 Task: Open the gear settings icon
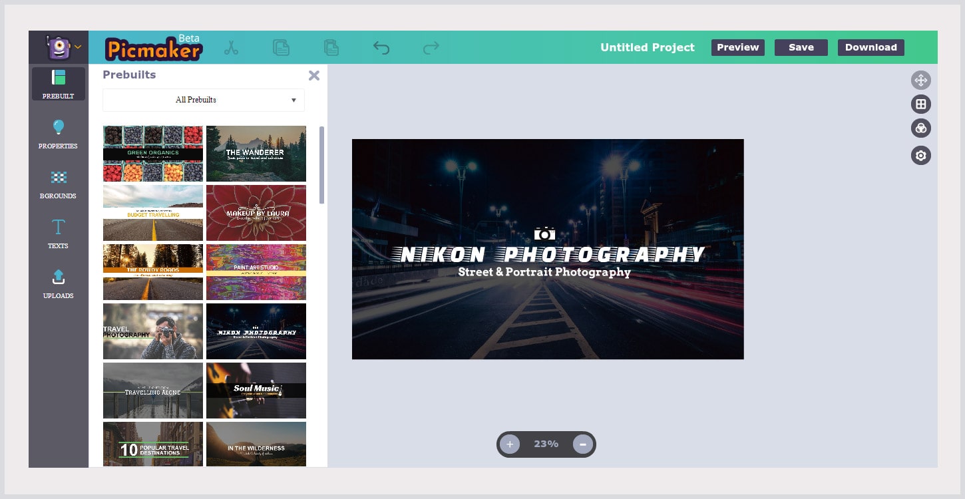[921, 156]
